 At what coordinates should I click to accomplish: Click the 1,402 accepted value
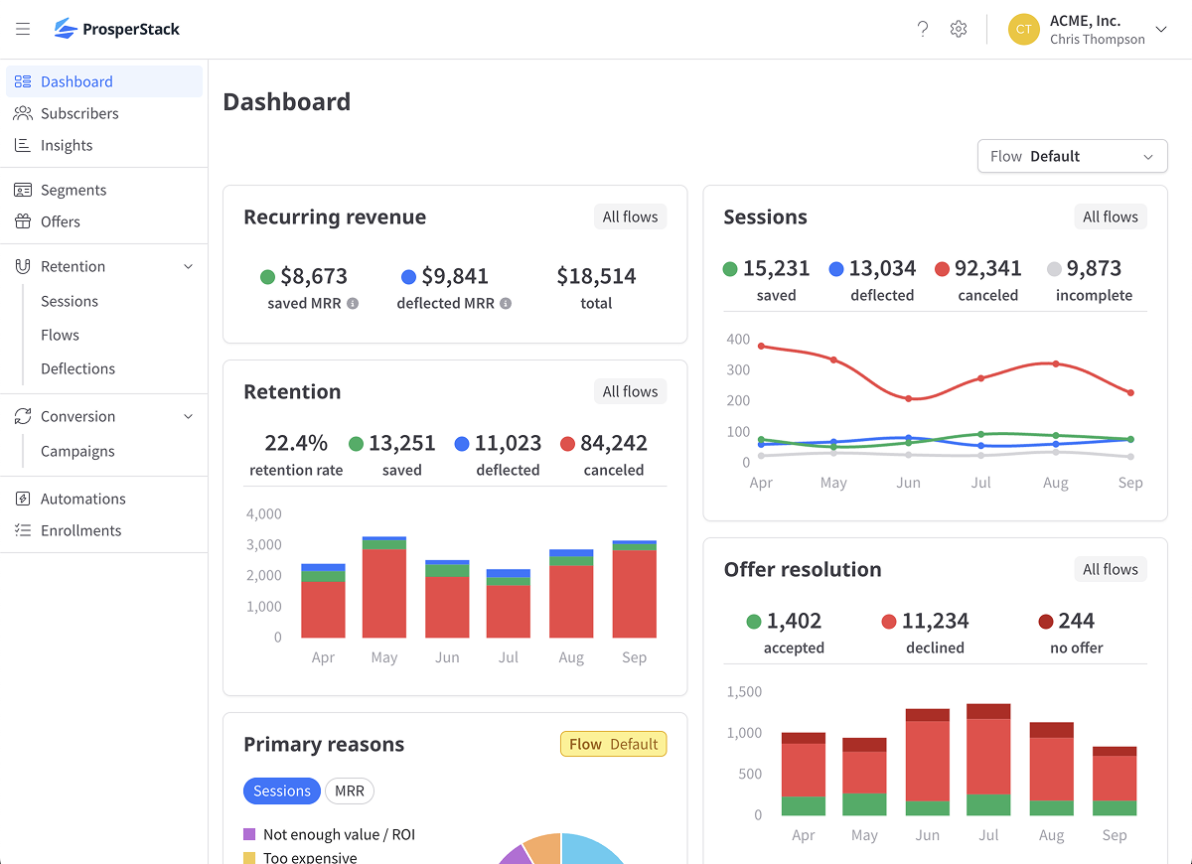(794, 621)
